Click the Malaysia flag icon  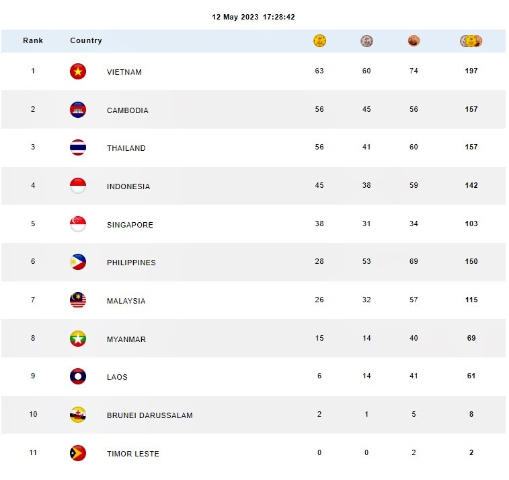[78, 300]
